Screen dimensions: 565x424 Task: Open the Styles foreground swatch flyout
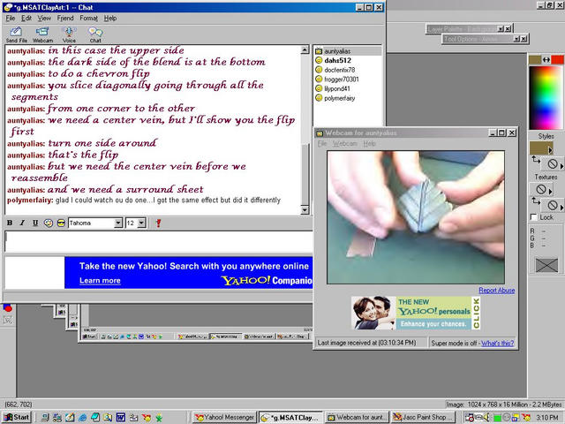pyautogui.click(x=541, y=148)
